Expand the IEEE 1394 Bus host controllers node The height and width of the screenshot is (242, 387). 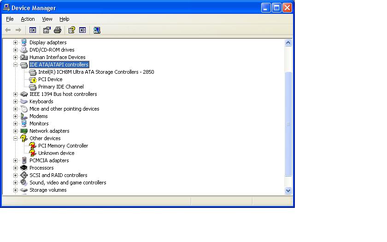(15, 94)
